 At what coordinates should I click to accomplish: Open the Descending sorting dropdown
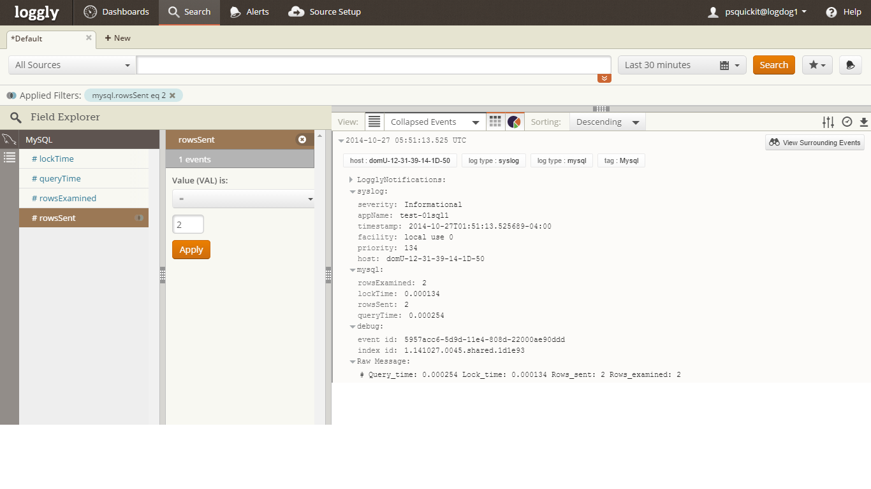click(x=607, y=122)
